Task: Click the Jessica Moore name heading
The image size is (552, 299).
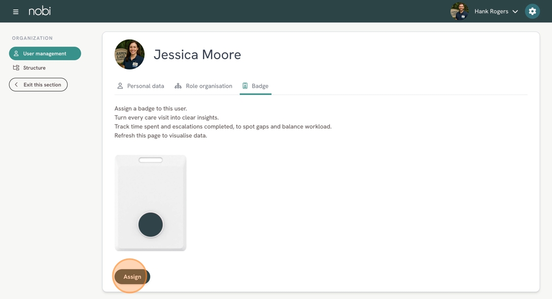Action: point(197,55)
